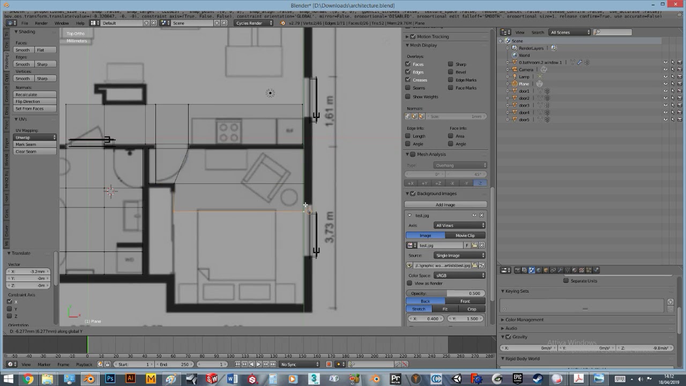Click the Mark Seam button
The height and width of the screenshot is (386, 686).
(x=35, y=145)
